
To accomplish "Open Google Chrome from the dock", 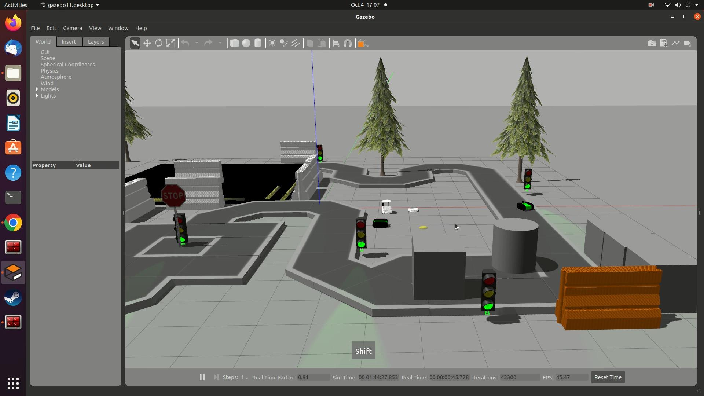I will click(x=13, y=223).
